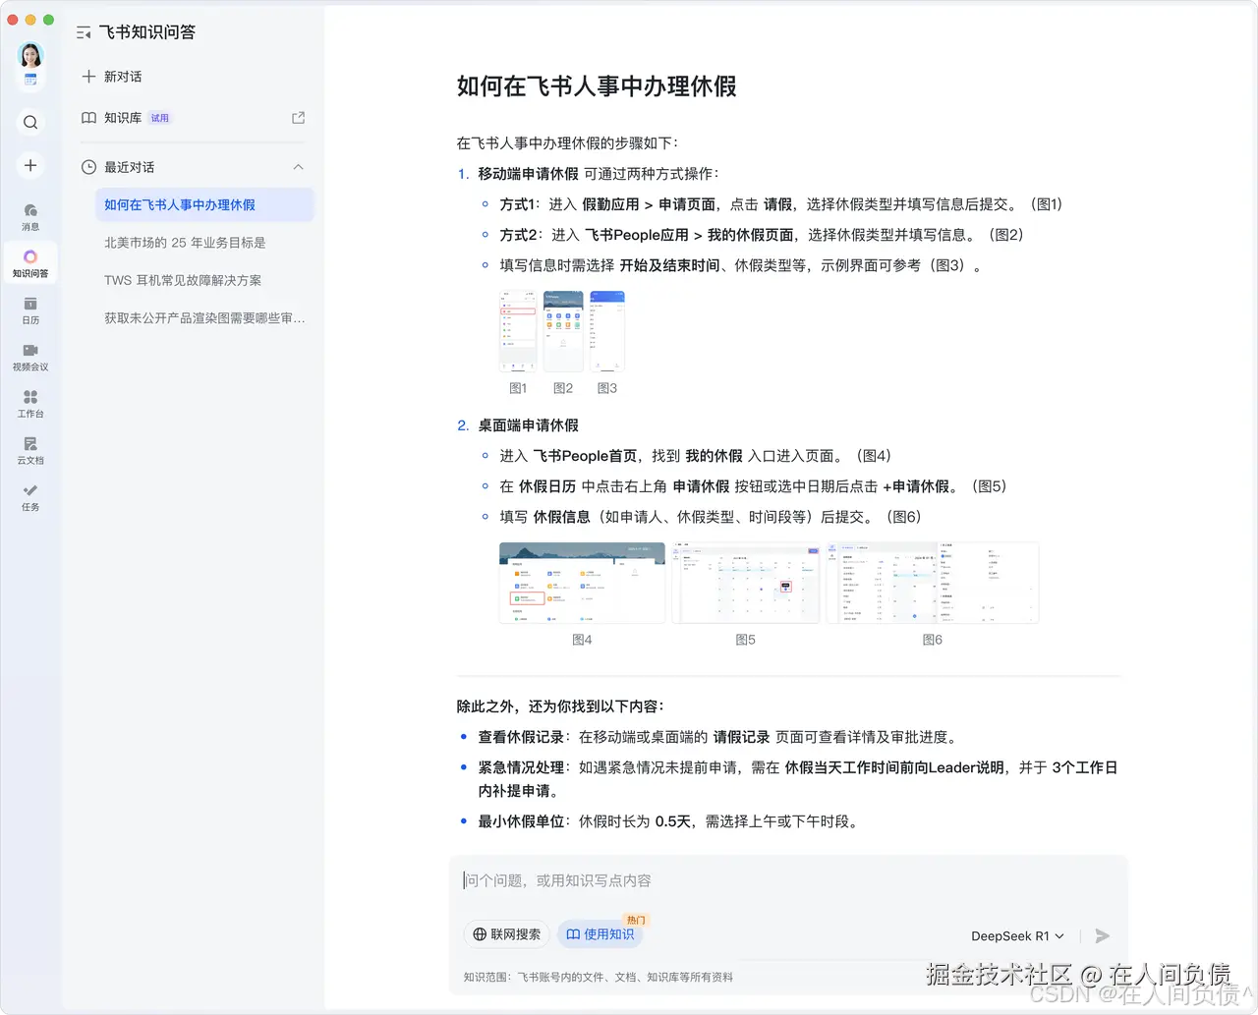This screenshot has height=1015, width=1258.
Task: Open the 图4 desktop screenshot thumbnail
Action: tap(582, 582)
